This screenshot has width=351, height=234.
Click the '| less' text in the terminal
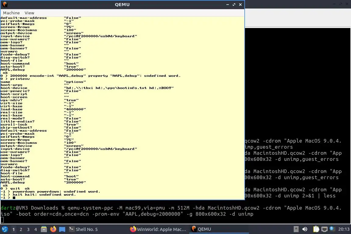click(x=327, y=196)
